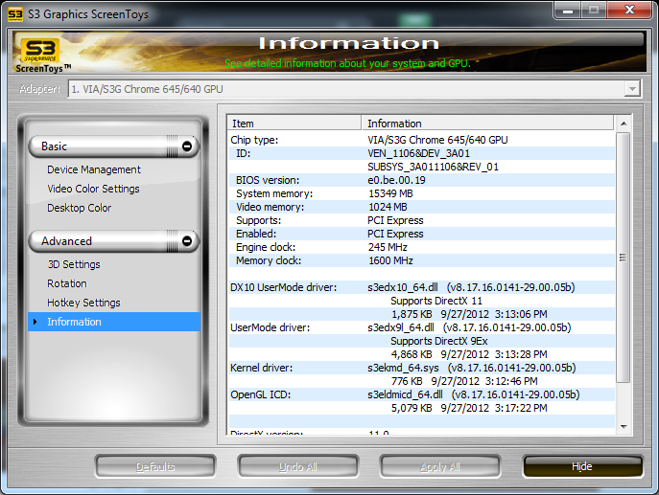Select the Chip type row
The width and height of the screenshot is (659, 495).
click(x=421, y=140)
